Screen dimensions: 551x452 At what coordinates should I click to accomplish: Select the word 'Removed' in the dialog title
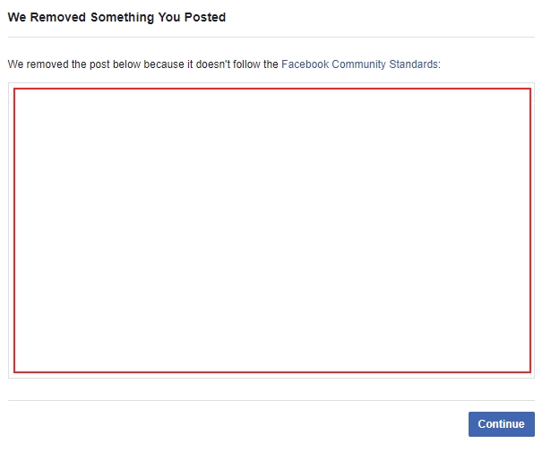(x=57, y=17)
